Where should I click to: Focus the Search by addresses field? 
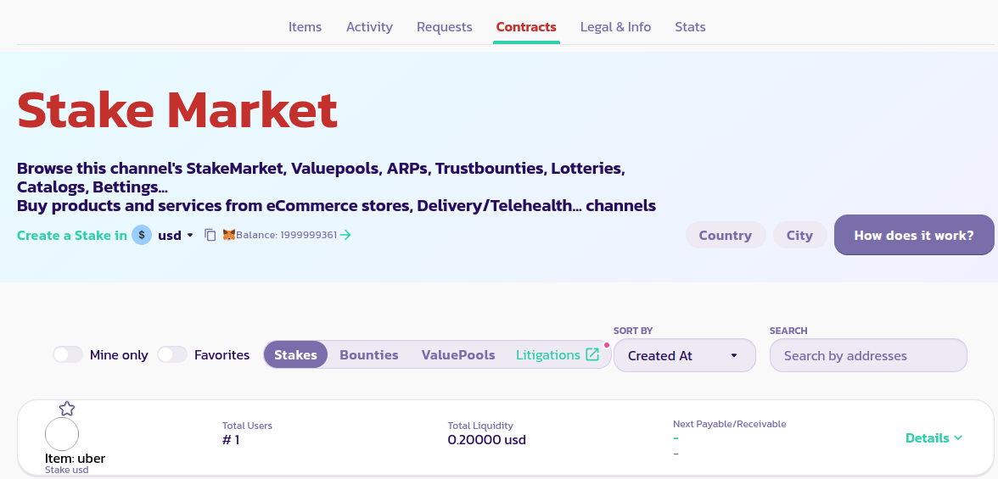867,355
